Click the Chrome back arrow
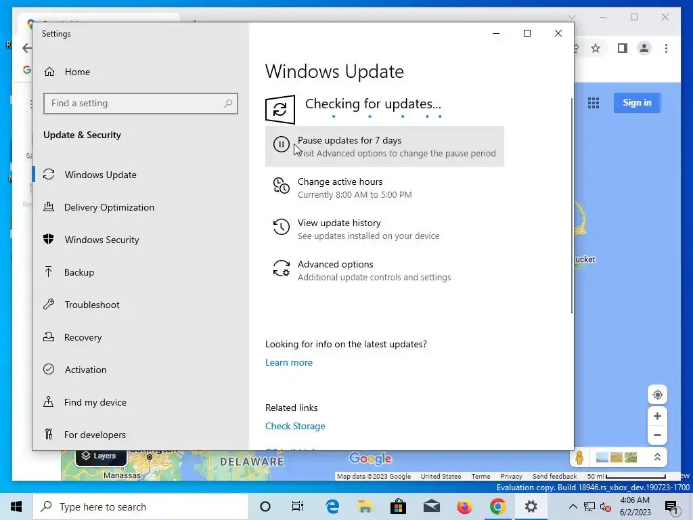693x520 pixels. point(26,48)
